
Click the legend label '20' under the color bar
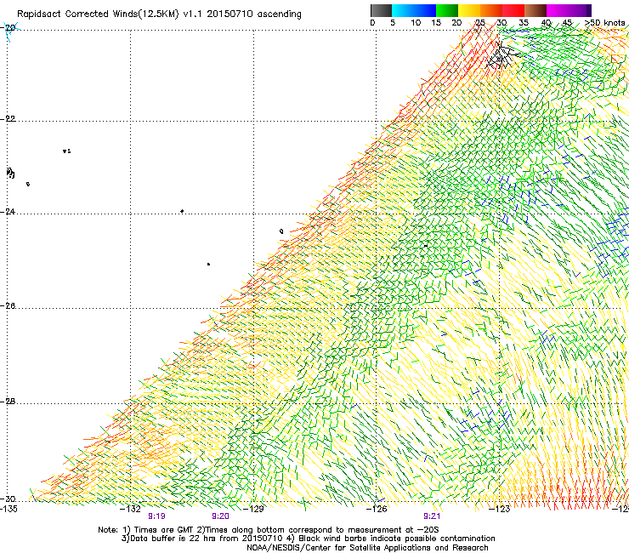coord(456,23)
